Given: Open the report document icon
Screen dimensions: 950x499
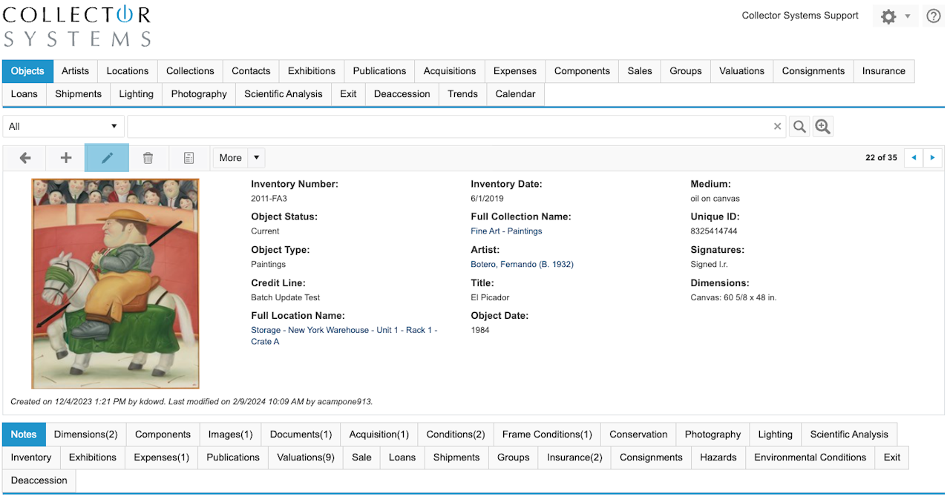Looking at the screenshot, I should pyautogui.click(x=189, y=158).
